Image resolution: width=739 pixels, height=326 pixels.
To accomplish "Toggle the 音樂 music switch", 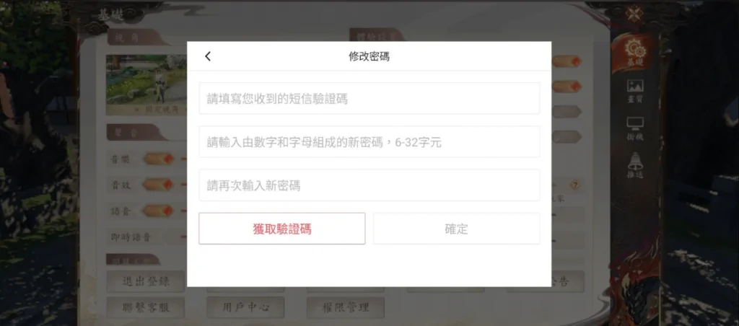I will pyautogui.click(x=159, y=159).
